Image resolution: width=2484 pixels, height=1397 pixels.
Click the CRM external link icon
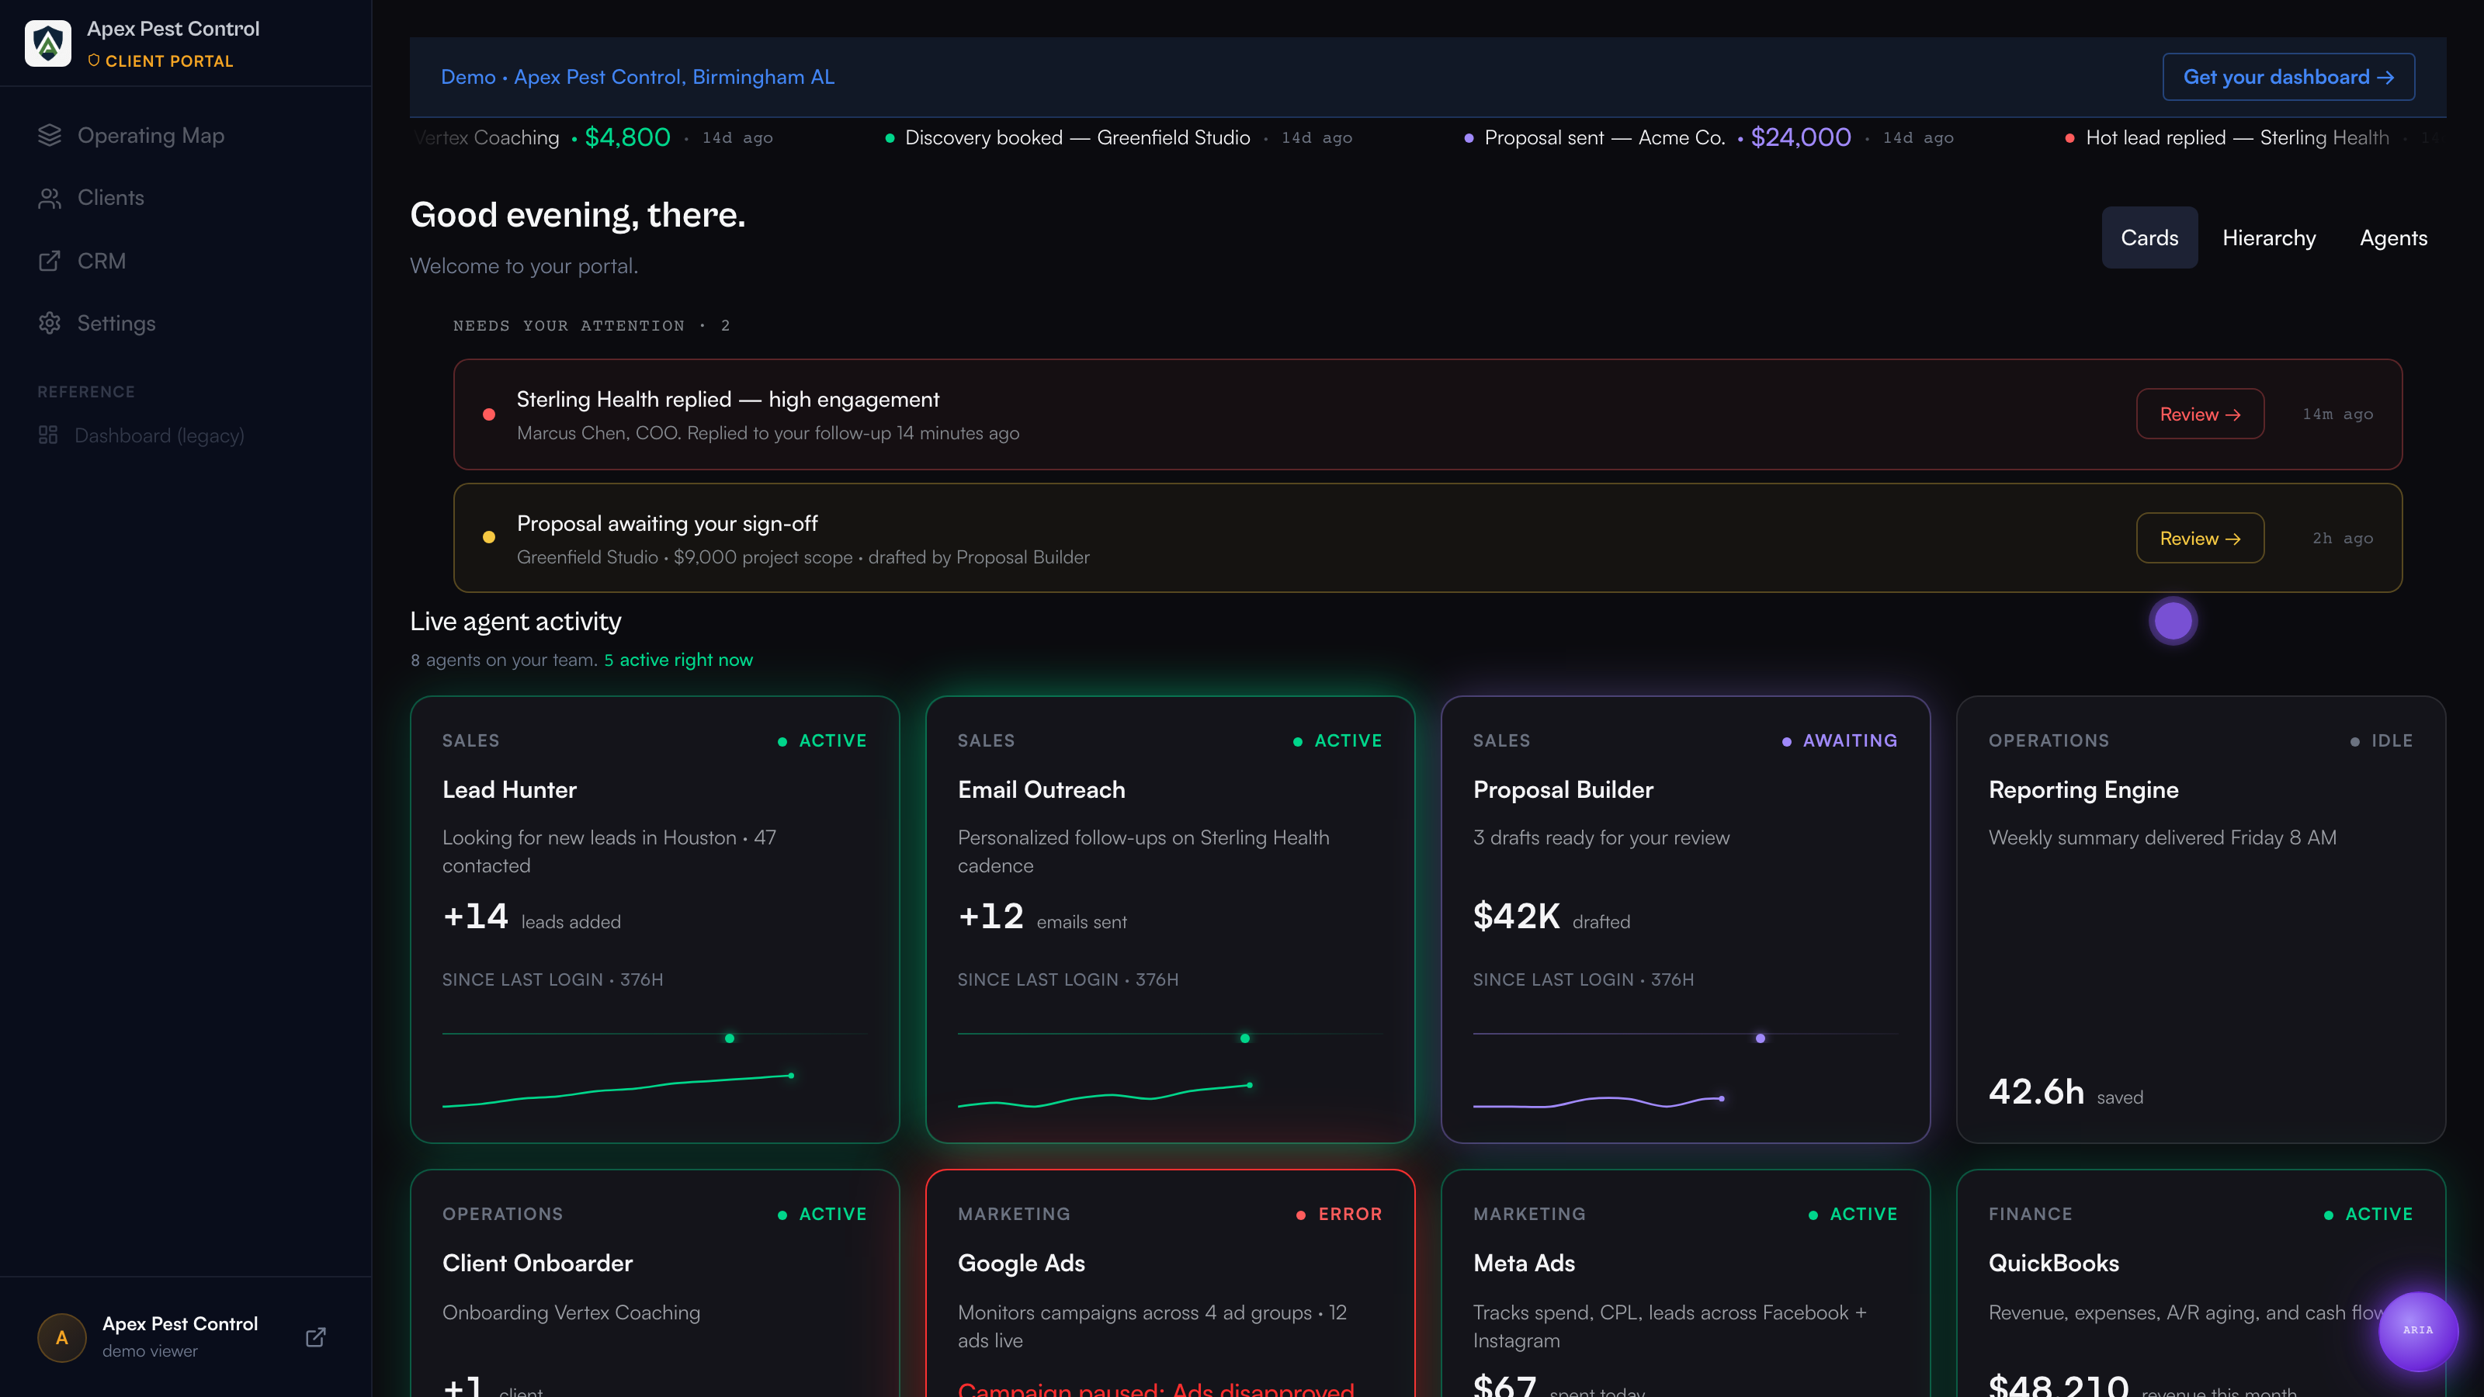tap(49, 262)
